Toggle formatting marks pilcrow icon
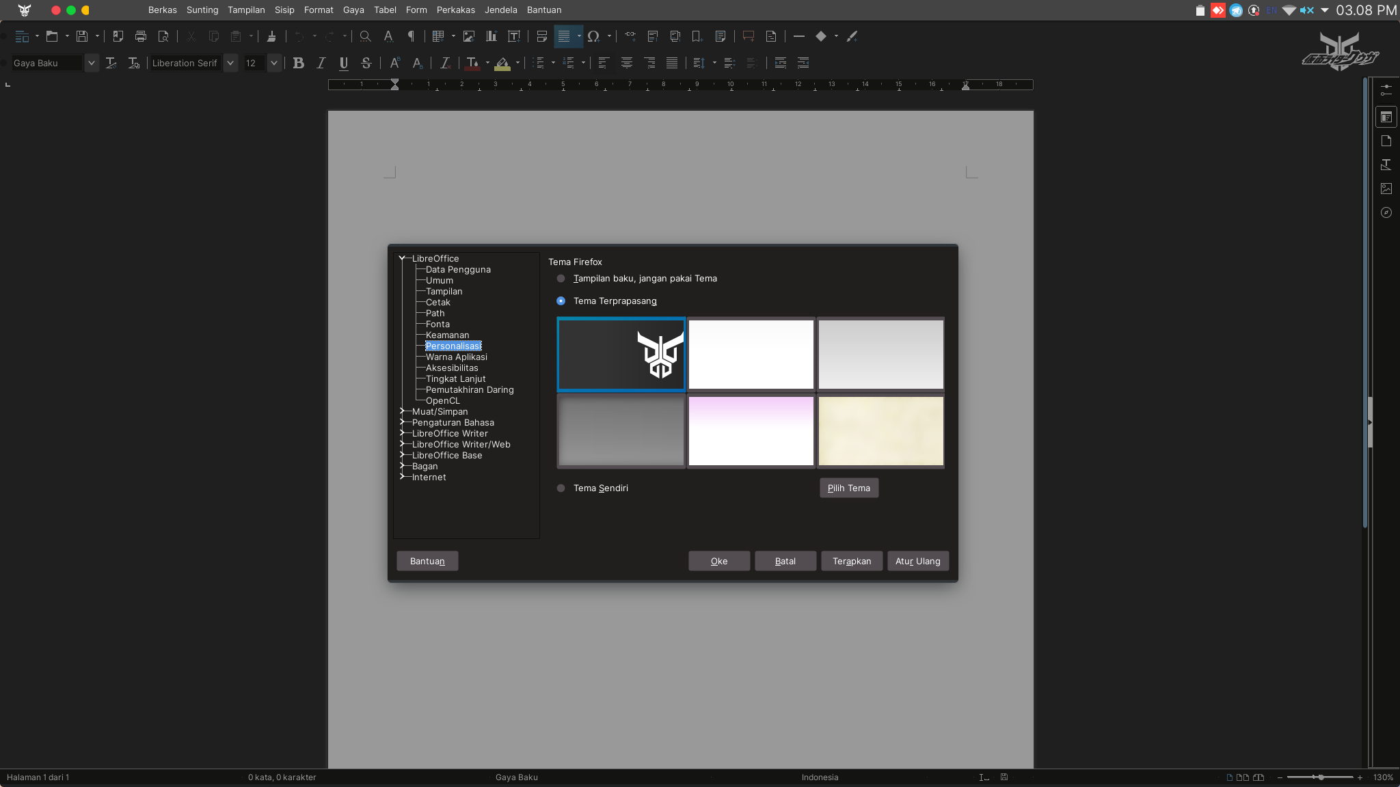Screen dimensions: 1400x787 (x=411, y=36)
